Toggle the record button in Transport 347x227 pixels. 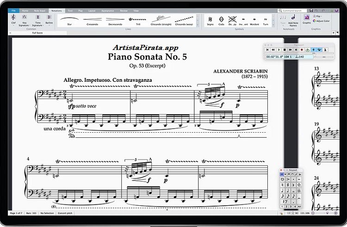coord(302,49)
